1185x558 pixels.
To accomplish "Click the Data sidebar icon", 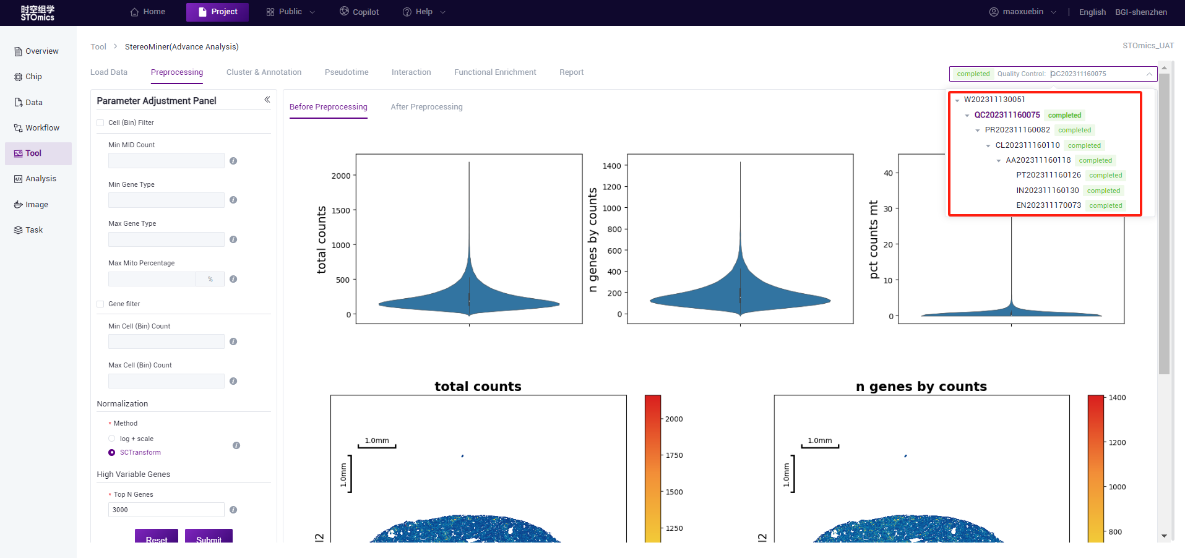I will click(19, 103).
